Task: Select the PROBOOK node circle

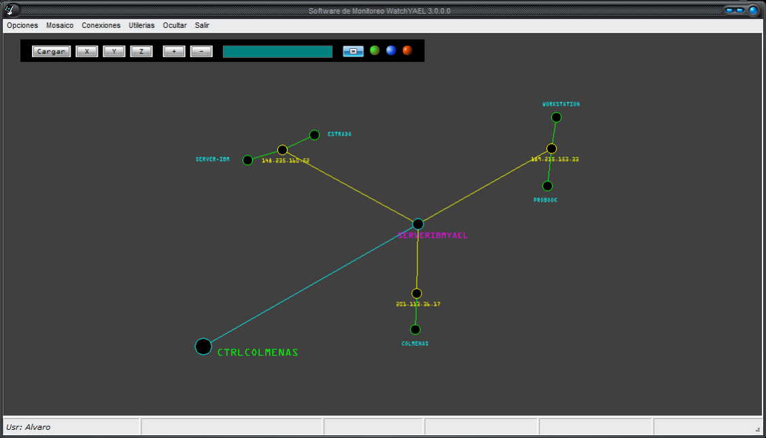Action: coord(547,186)
